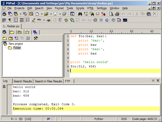Click the Code page ANSI status field

(x=145, y=119)
